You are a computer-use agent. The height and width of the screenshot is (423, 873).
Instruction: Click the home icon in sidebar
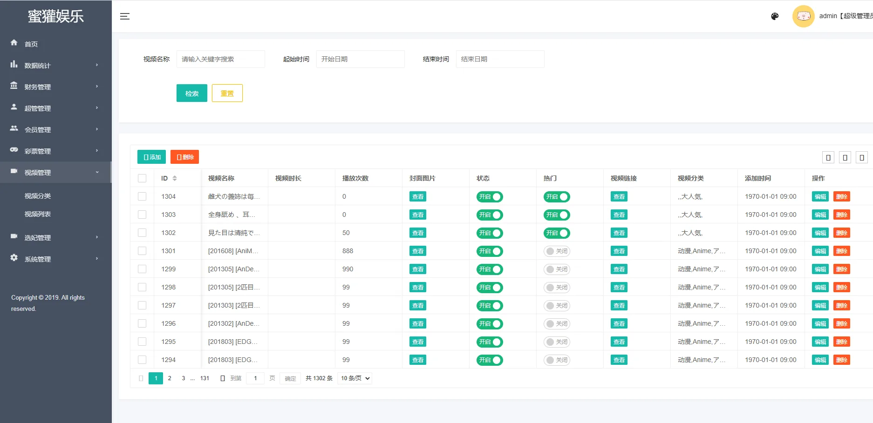tap(14, 43)
